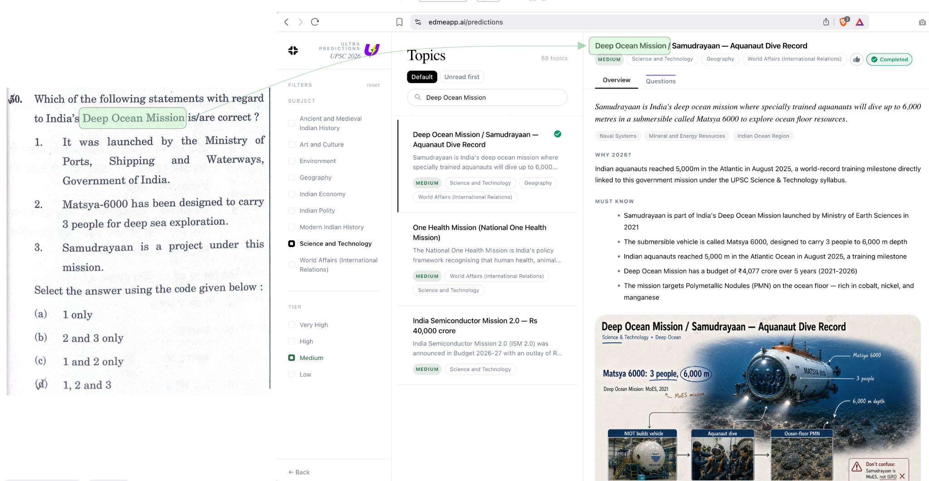Open the Questions tab
This screenshot has height=481, width=929.
tap(660, 81)
